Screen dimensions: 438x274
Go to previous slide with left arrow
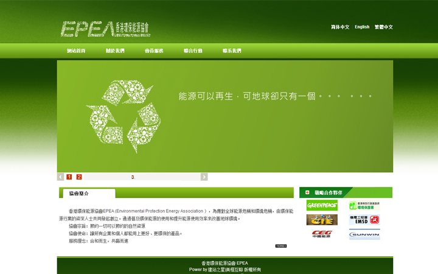tap(60, 177)
